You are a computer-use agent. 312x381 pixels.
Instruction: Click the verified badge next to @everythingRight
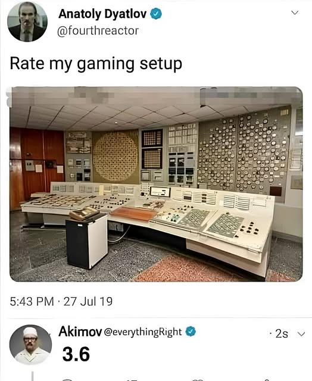tap(191, 332)
